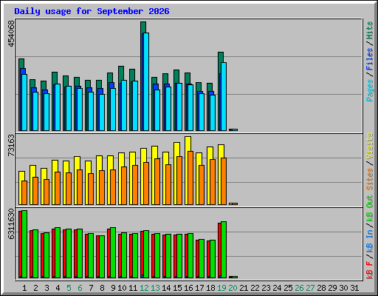Select the cyan Pages bar for day 1
The width and height of the screenshot is (378, 296).
[x=24, y=102]
